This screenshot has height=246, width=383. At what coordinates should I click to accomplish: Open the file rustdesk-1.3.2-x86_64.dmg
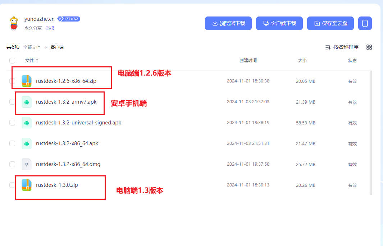pos(68,164)
